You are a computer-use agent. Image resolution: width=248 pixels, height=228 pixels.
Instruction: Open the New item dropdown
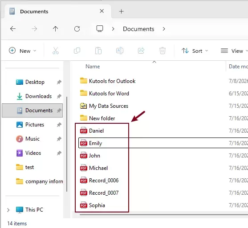click(23, 51)
